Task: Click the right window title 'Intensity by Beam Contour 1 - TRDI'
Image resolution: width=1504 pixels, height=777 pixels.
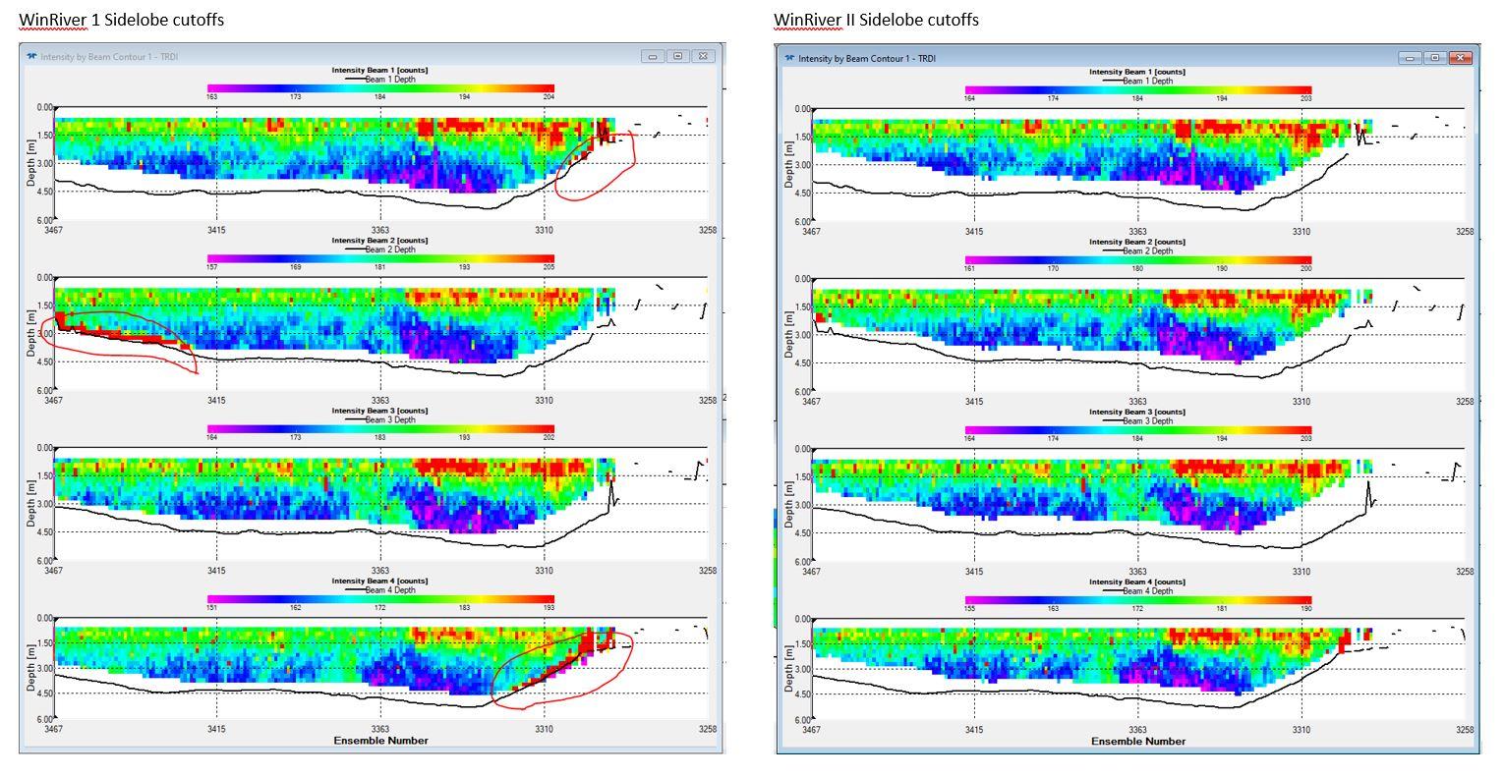Action: coord(867,59)
